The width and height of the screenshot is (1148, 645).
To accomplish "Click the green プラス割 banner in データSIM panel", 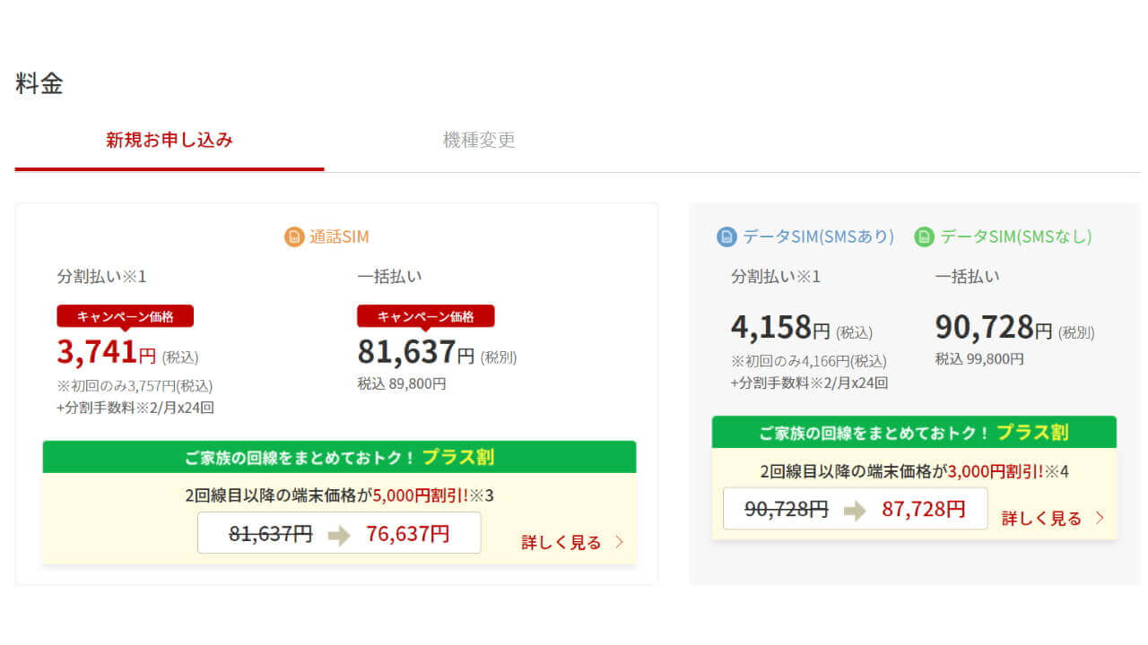I will 914,432.
